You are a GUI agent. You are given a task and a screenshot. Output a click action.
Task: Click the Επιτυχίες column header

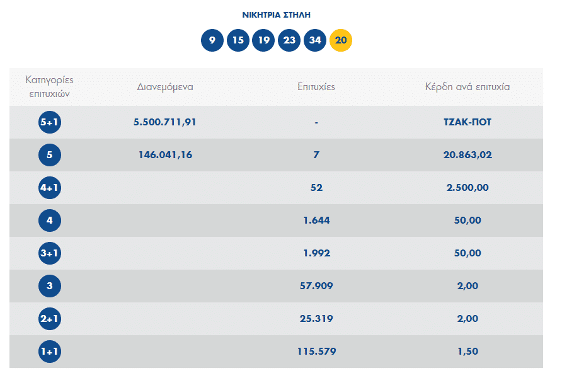coord(316,87)
